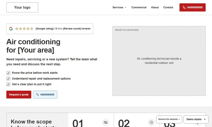Click the checkmark beside Get a clear plan
This screenshot has width=212, height=127.
coord(8,84)
